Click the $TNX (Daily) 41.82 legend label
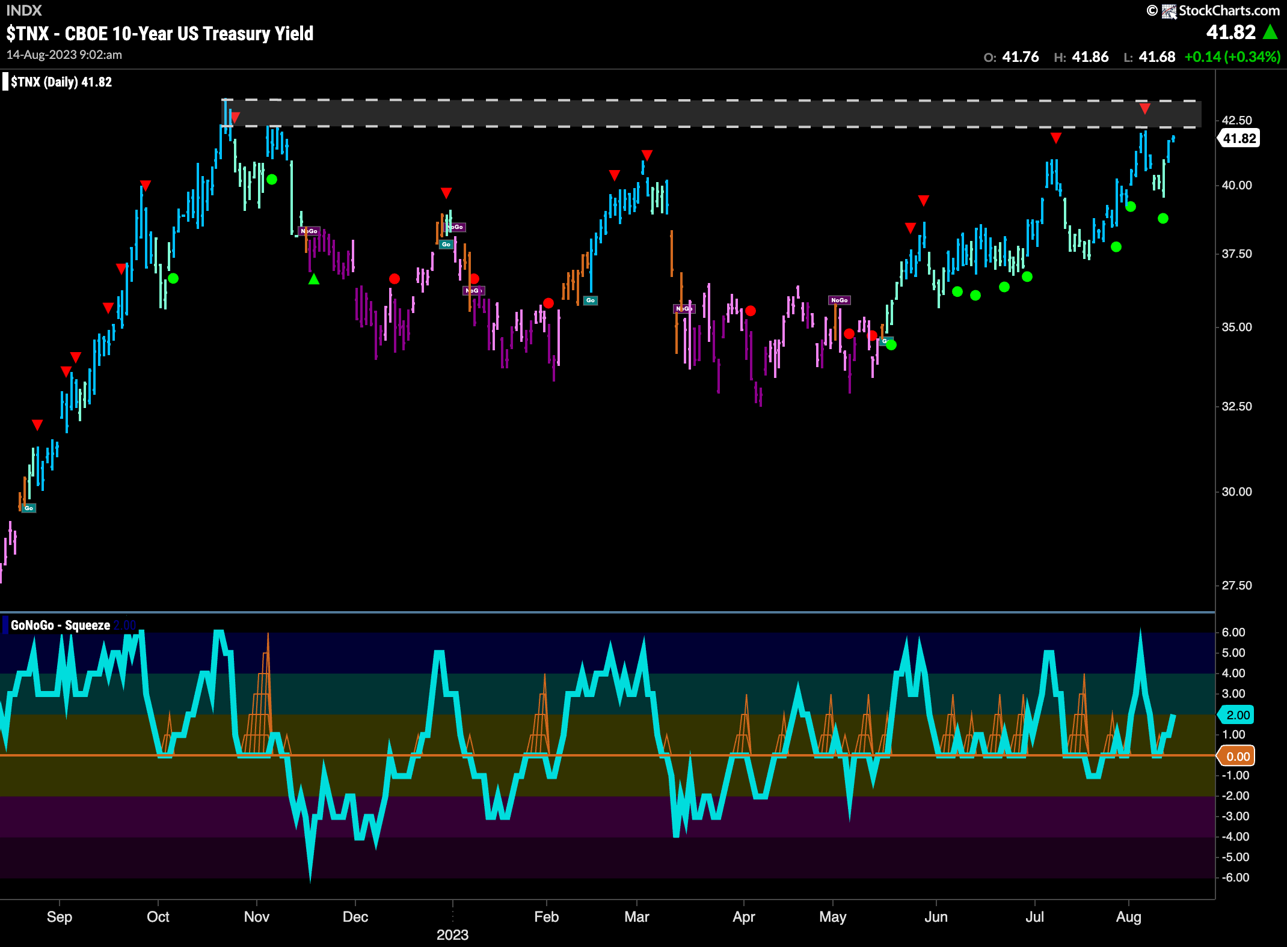 61,82
